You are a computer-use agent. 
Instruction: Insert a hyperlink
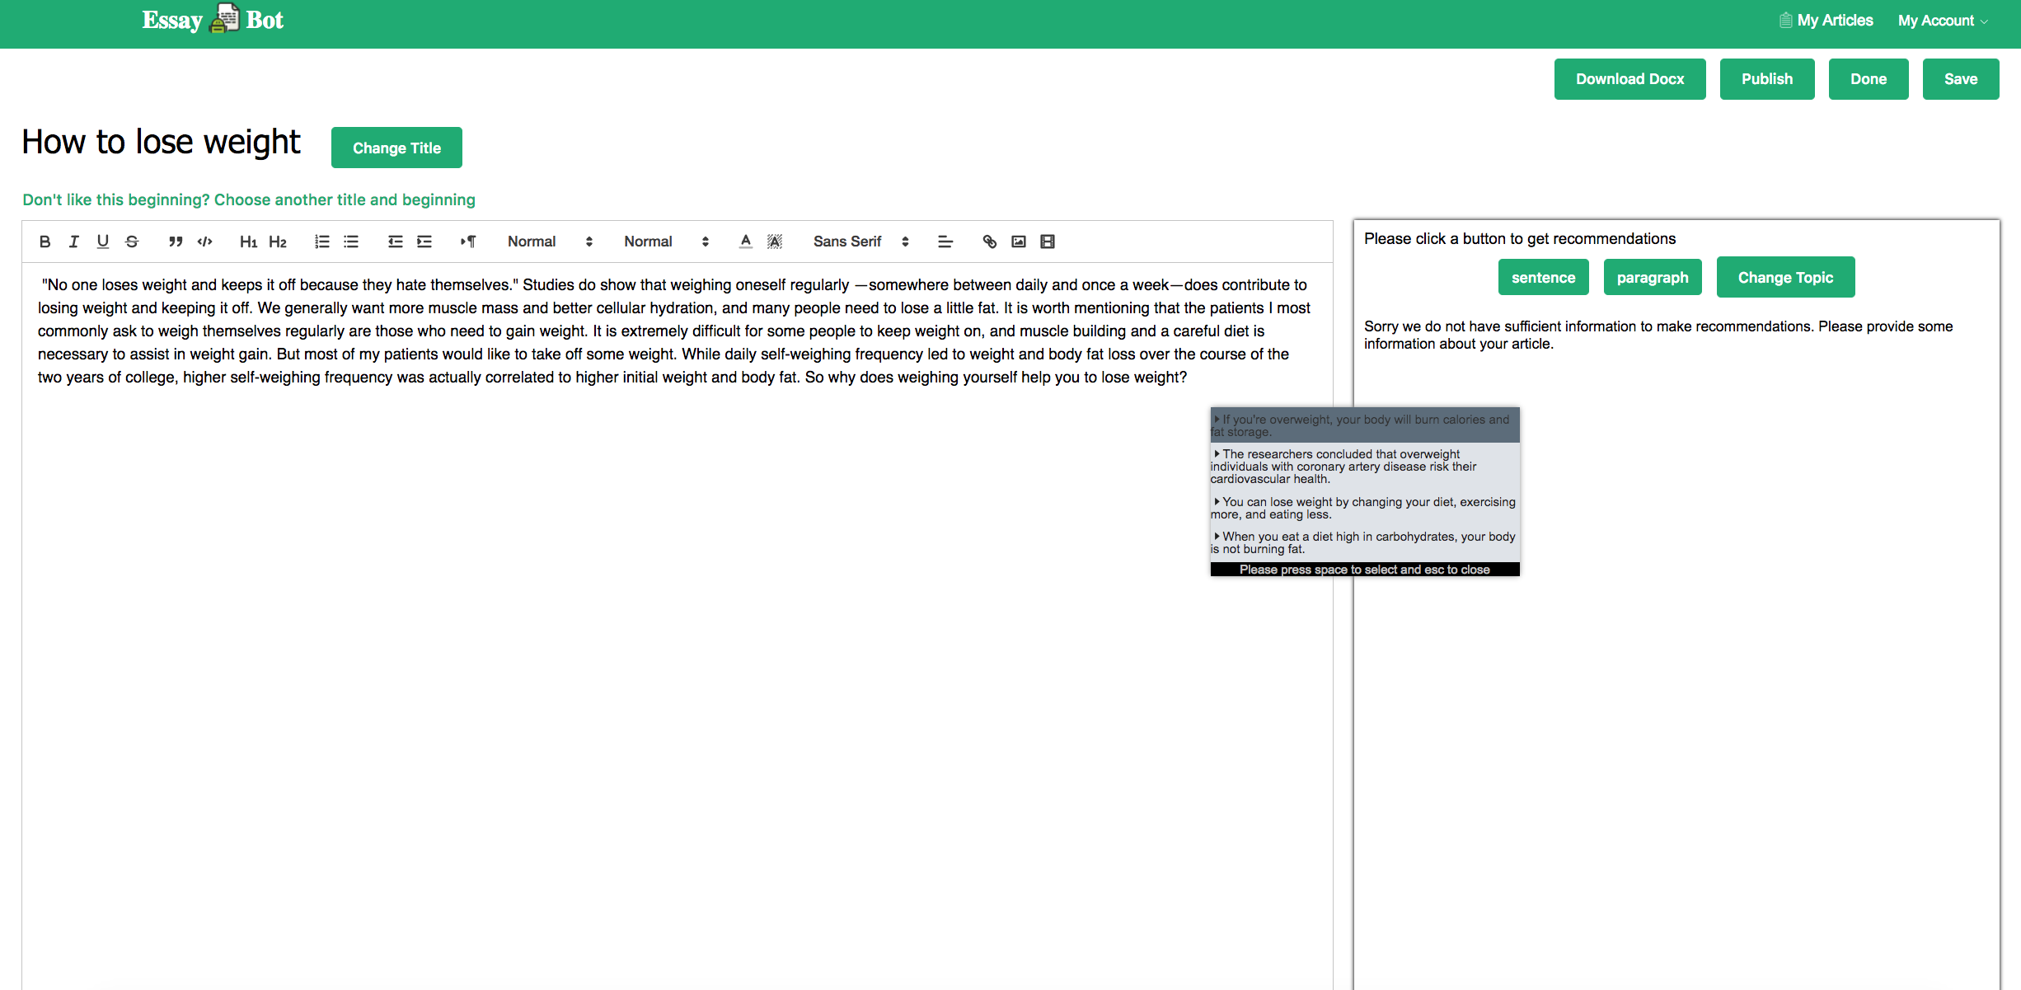(x=989, y=242)
